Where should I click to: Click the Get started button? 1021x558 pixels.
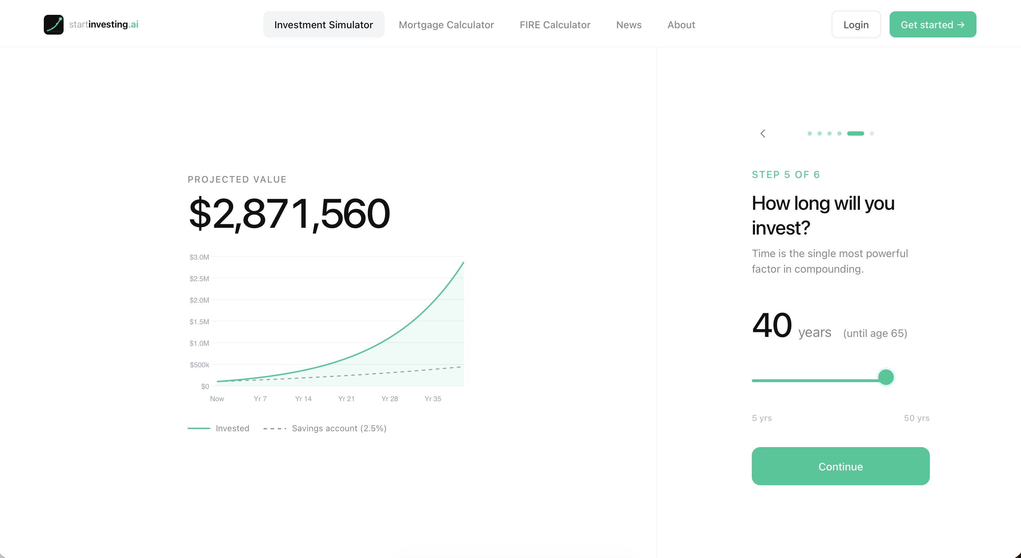point(933,25)
